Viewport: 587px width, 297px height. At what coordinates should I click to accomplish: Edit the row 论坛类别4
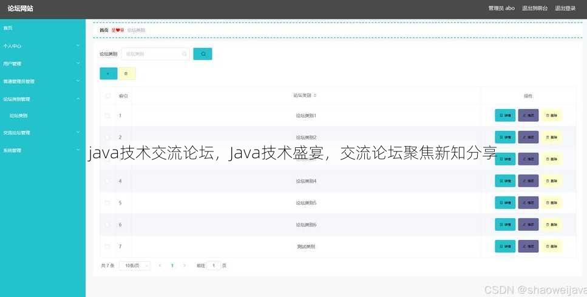coord(528,181)
